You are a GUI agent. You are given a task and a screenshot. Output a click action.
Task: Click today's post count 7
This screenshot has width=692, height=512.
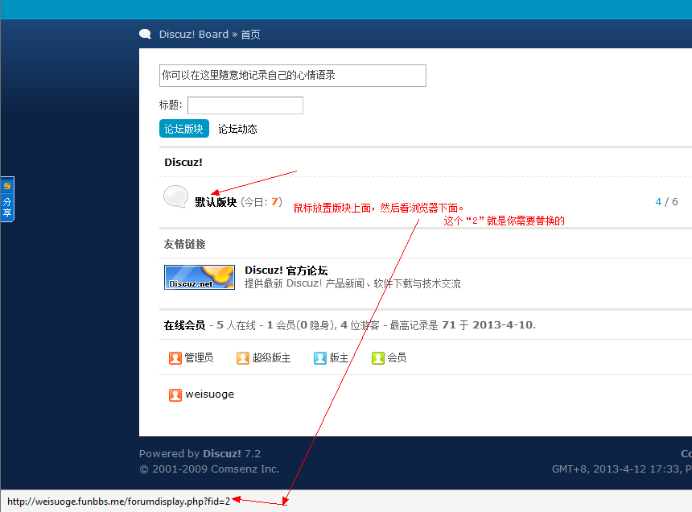(x=274, y=202)
